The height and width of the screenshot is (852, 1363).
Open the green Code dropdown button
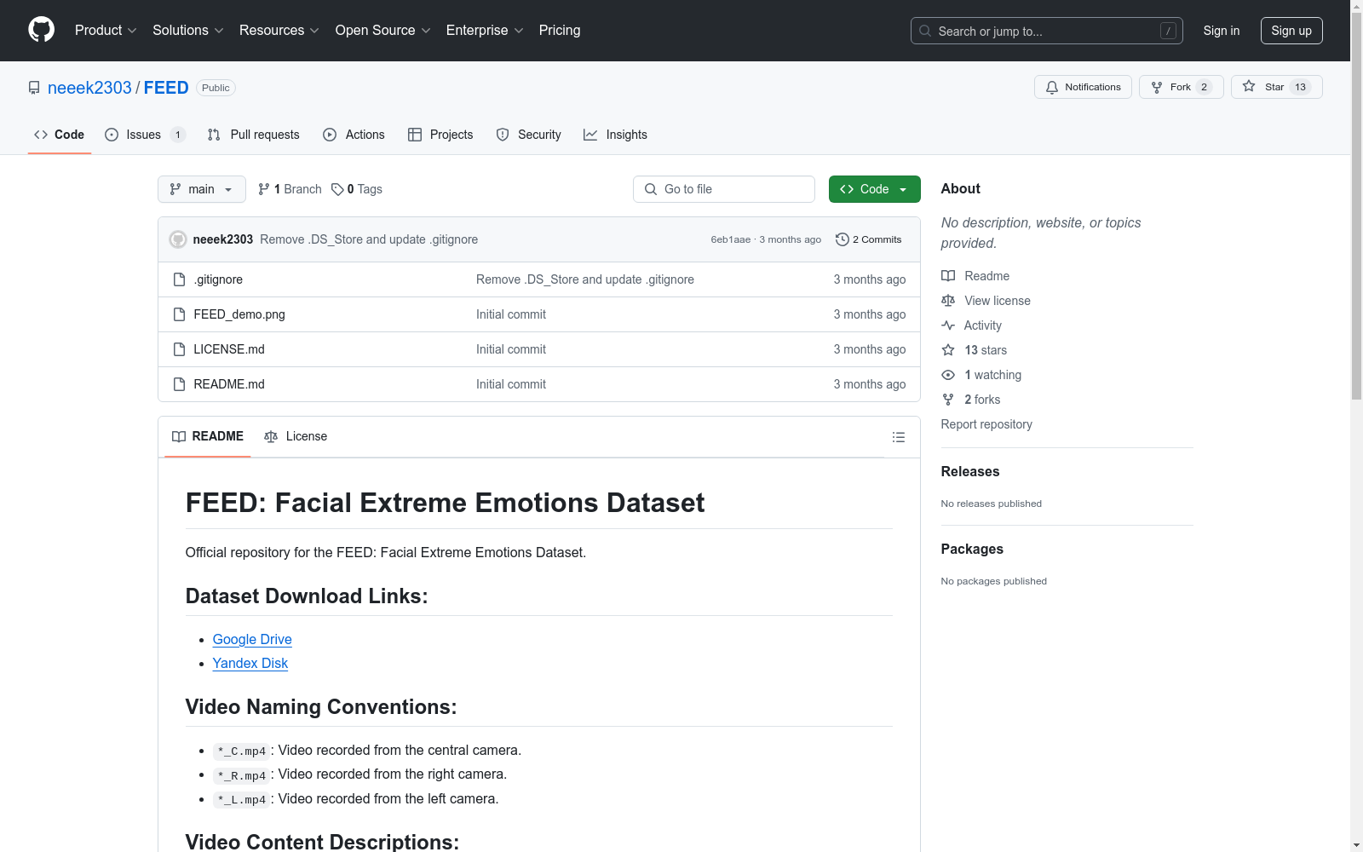click(874, 189)
